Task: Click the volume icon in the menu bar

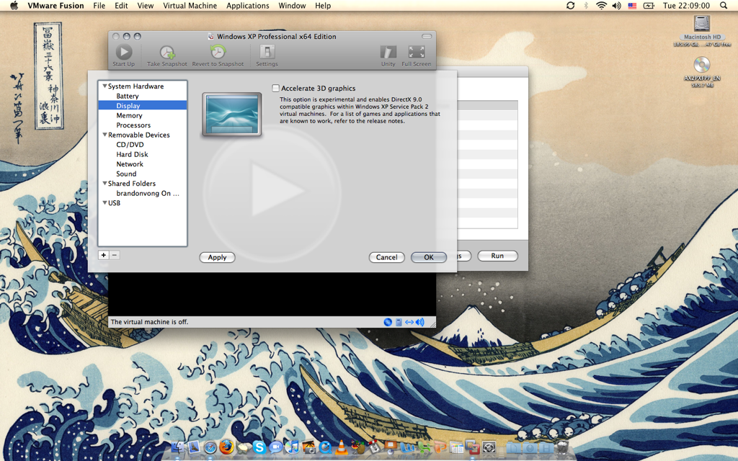Action: [x=616, y=6]
